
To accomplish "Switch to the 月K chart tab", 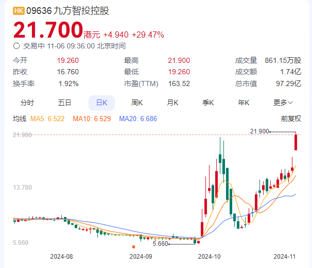I will (172, 103).
